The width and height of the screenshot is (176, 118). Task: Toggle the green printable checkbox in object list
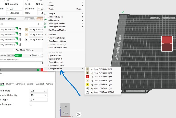38,70
